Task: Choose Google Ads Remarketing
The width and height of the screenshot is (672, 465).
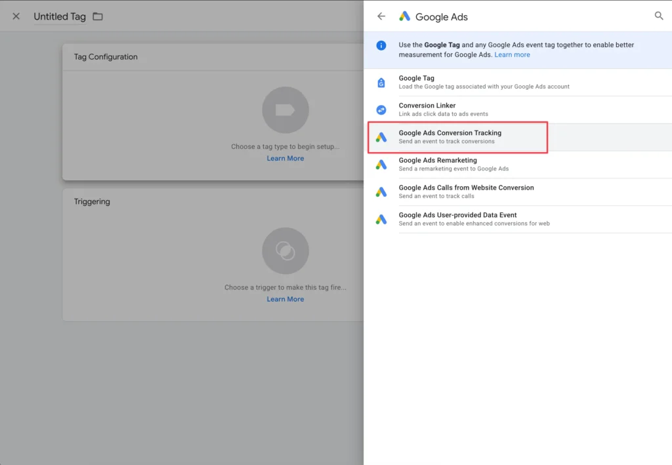Action: coord(518,165)
